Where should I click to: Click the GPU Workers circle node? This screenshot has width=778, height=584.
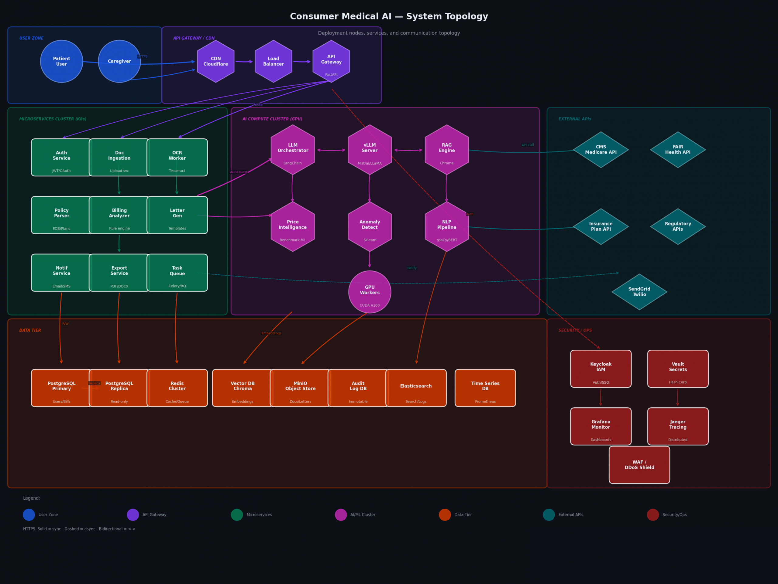370,292
